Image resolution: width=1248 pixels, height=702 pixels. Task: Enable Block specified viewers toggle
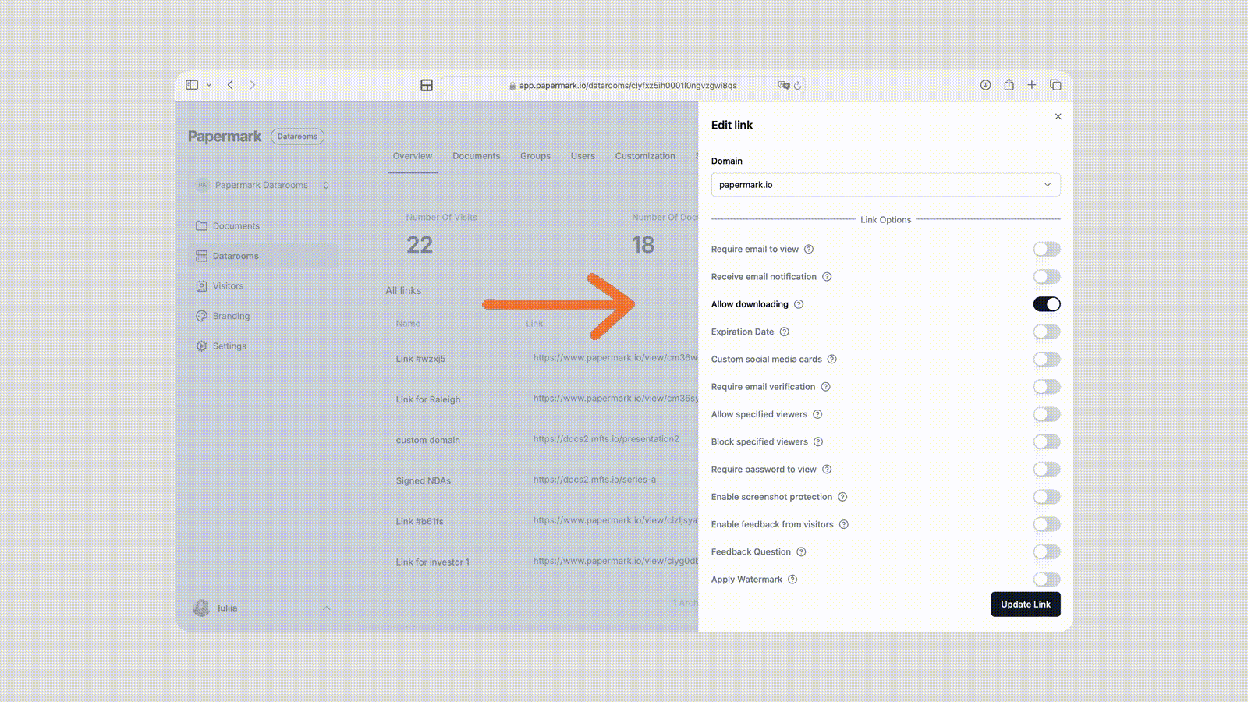click(1047, 442)
